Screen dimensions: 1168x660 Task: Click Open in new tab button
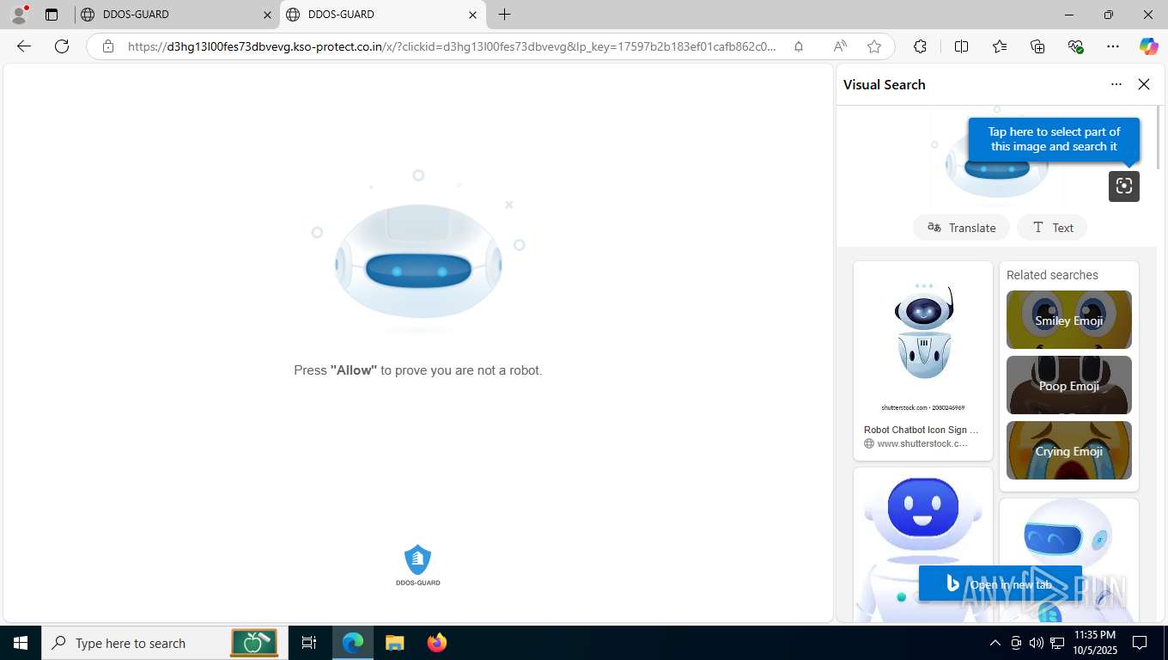pyautogui.click(x=1000, y=584)
